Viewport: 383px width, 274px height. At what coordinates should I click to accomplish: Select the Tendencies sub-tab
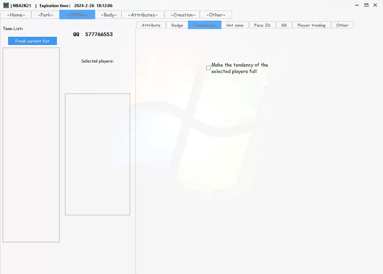tap(205, 25)
